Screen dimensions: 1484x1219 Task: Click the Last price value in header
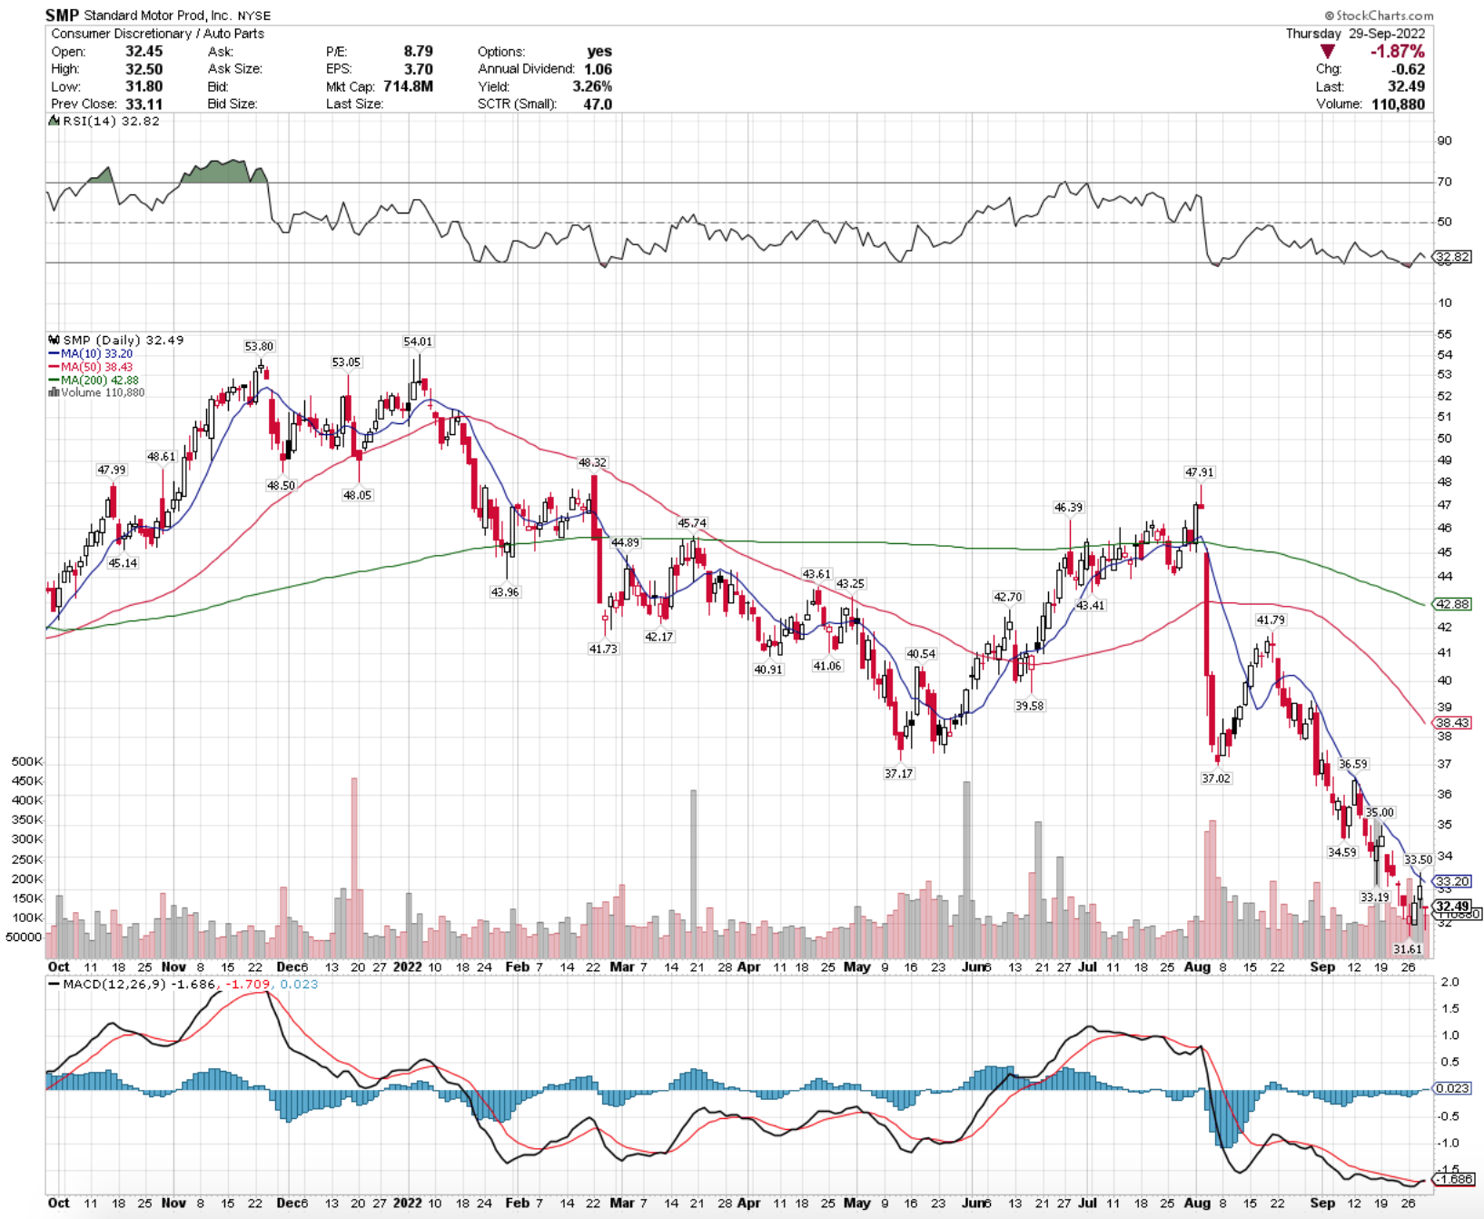1406,86
